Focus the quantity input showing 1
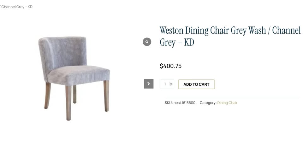303x141 pixels. click(x=167, y=84)
